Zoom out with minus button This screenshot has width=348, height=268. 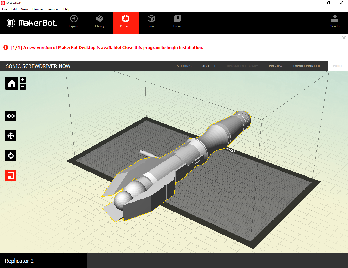23,87
